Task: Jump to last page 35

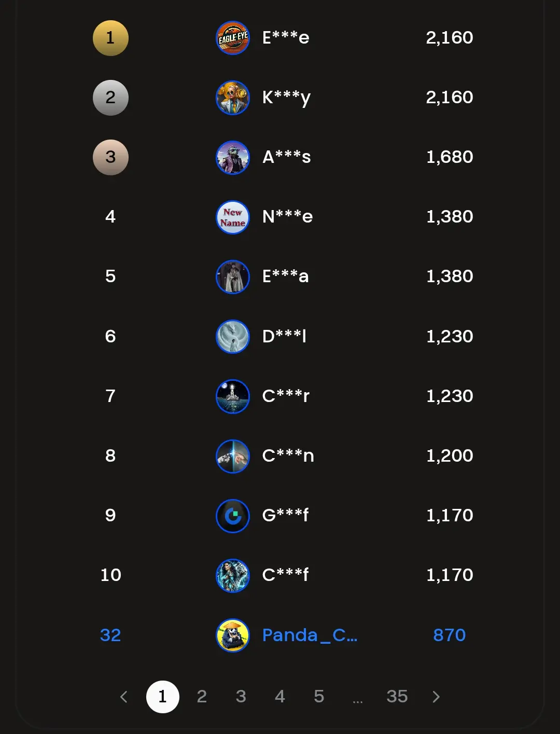Action: coord(397,697)
